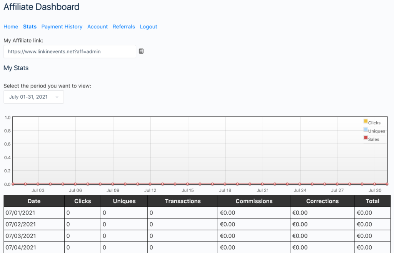394x253 pixels.
Task: Open the period dropdown July 01-31, 2021
Action: pyautogui.click(x=34, y=97)
